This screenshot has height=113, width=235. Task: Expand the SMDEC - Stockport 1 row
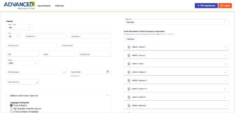coord(176,72)
